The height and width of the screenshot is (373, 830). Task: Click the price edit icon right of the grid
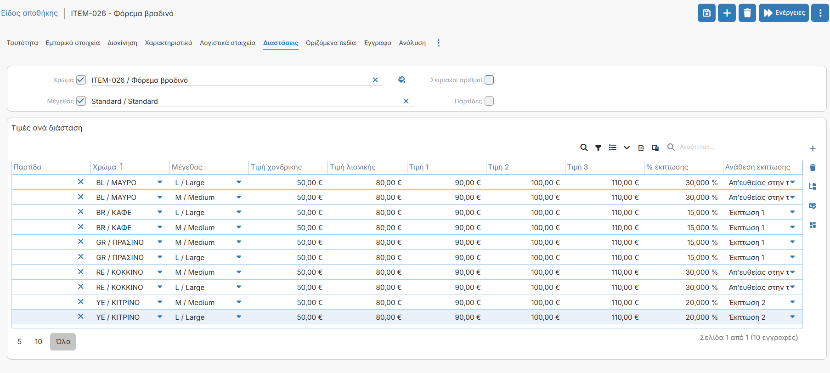(x=813, y=206)
